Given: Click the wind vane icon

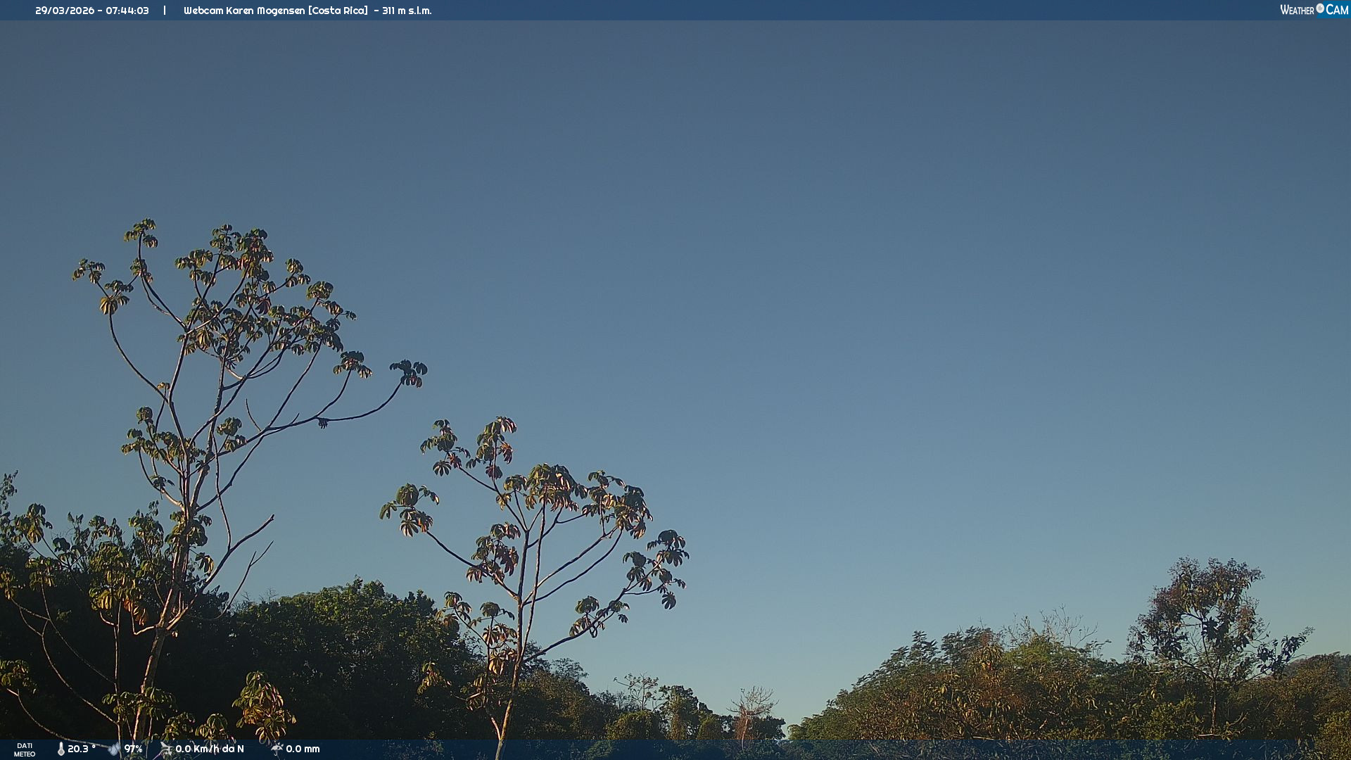Looking at the screenshot, I should coord(165,749).
